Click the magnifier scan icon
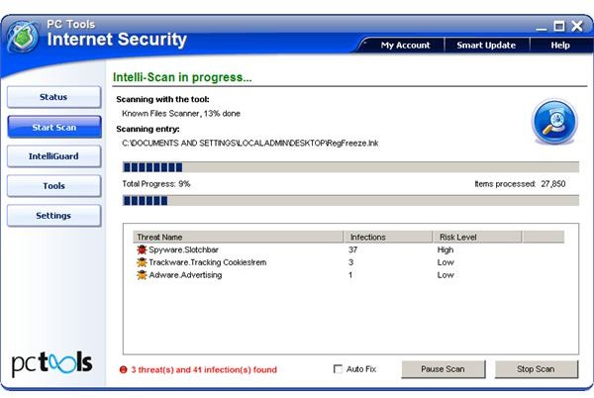Image resolution: width=594 pixels, height=398 pixels. [554, 122]
